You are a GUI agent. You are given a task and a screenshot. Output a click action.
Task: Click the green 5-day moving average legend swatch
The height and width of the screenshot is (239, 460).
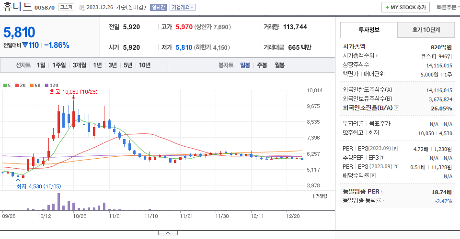[x=5, y=86]
